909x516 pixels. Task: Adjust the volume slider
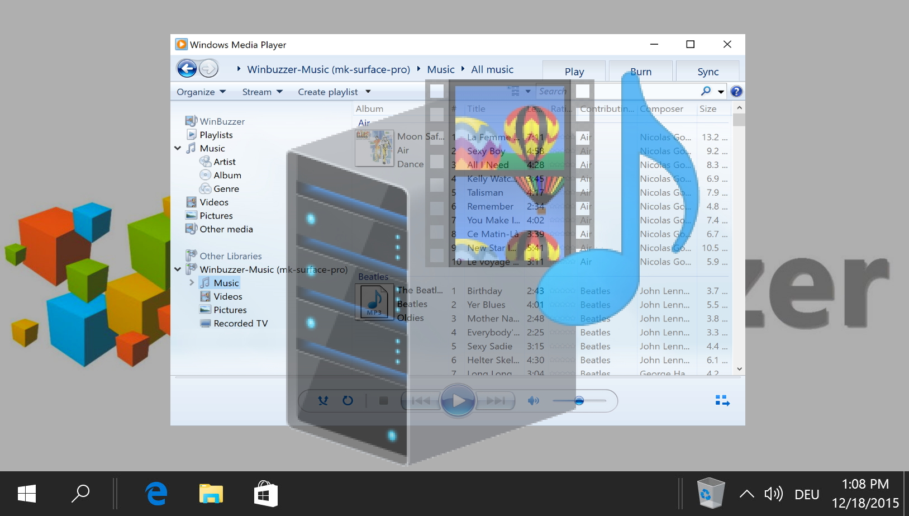tap(579, 400)
